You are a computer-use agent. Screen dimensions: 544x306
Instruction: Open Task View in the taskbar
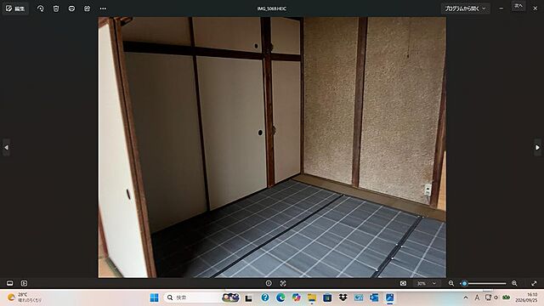click(248, 297)
